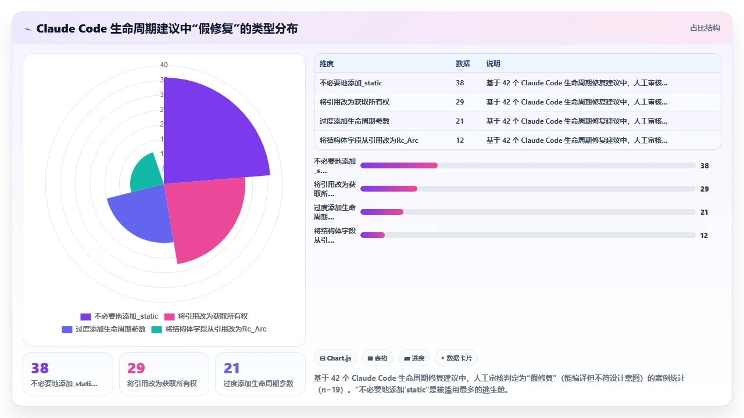Open the stat card showing 29
The image size is (744, 418).
tap(164, 374)
